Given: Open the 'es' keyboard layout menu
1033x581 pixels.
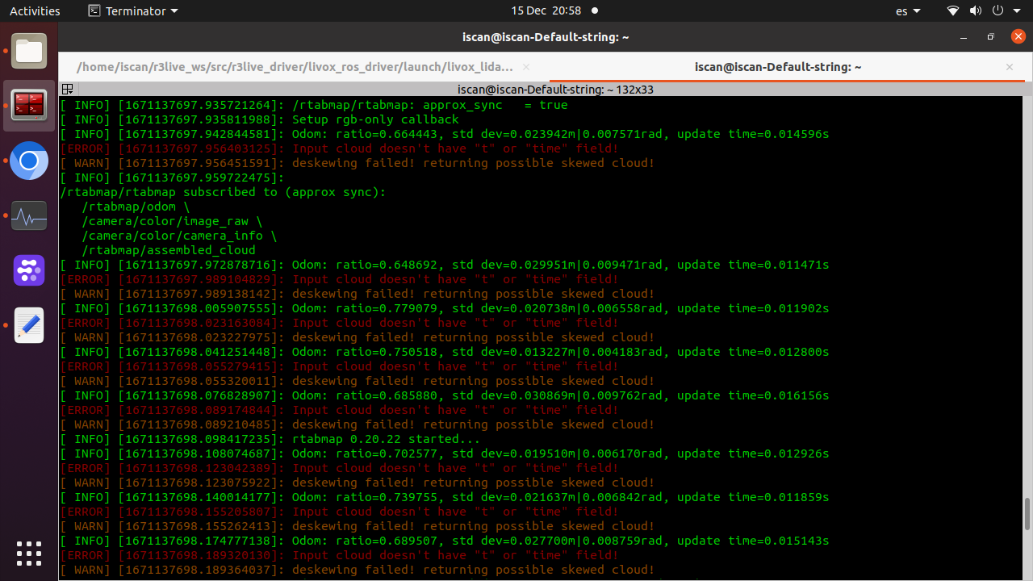Looking at the screenshot, I should pos(908,11).
